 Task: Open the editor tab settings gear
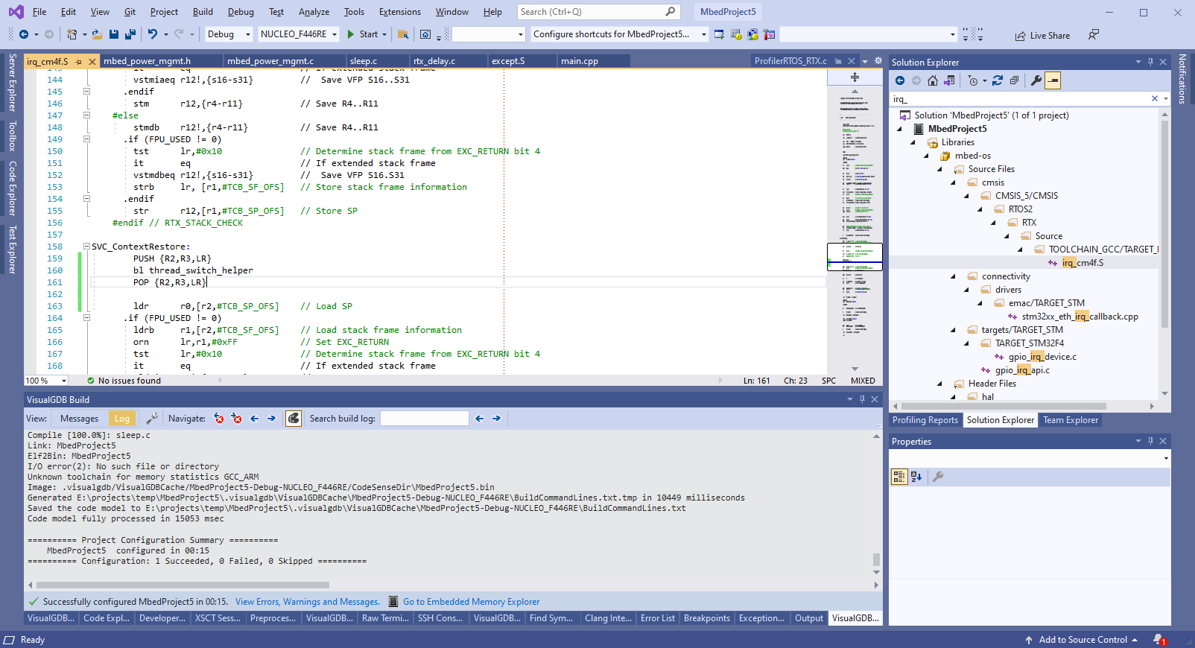878,61
